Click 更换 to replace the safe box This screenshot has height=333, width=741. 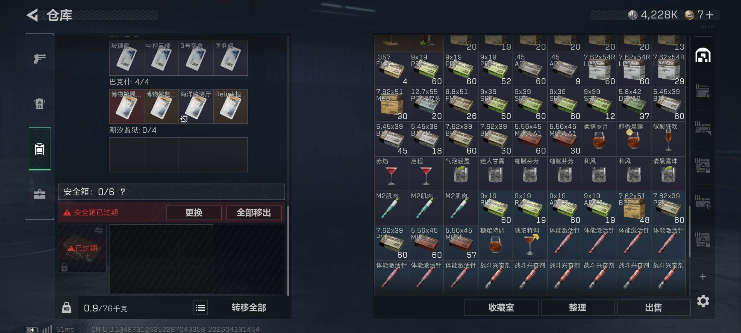(194, 213)
